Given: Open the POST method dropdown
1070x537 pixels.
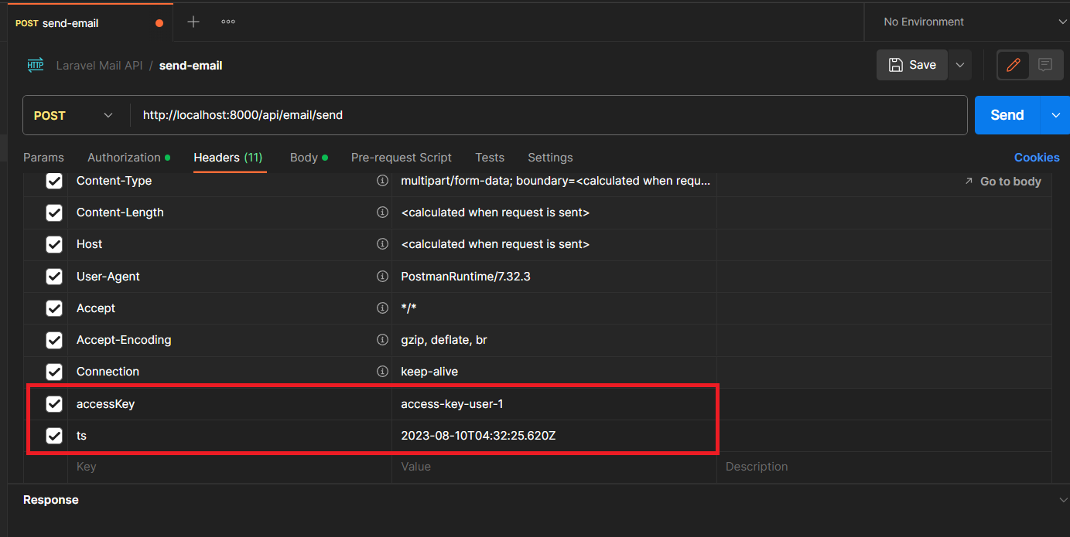Looking at the screenshot, I should tap(75, 115).
